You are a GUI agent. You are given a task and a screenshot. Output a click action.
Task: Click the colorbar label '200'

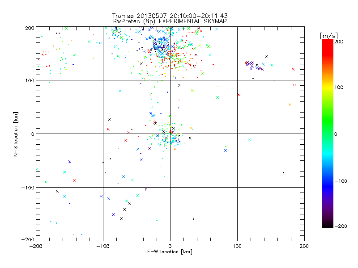tap(339, 42)
